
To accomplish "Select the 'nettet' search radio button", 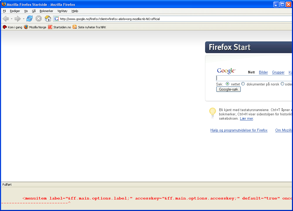I will [x=227, y=84].
